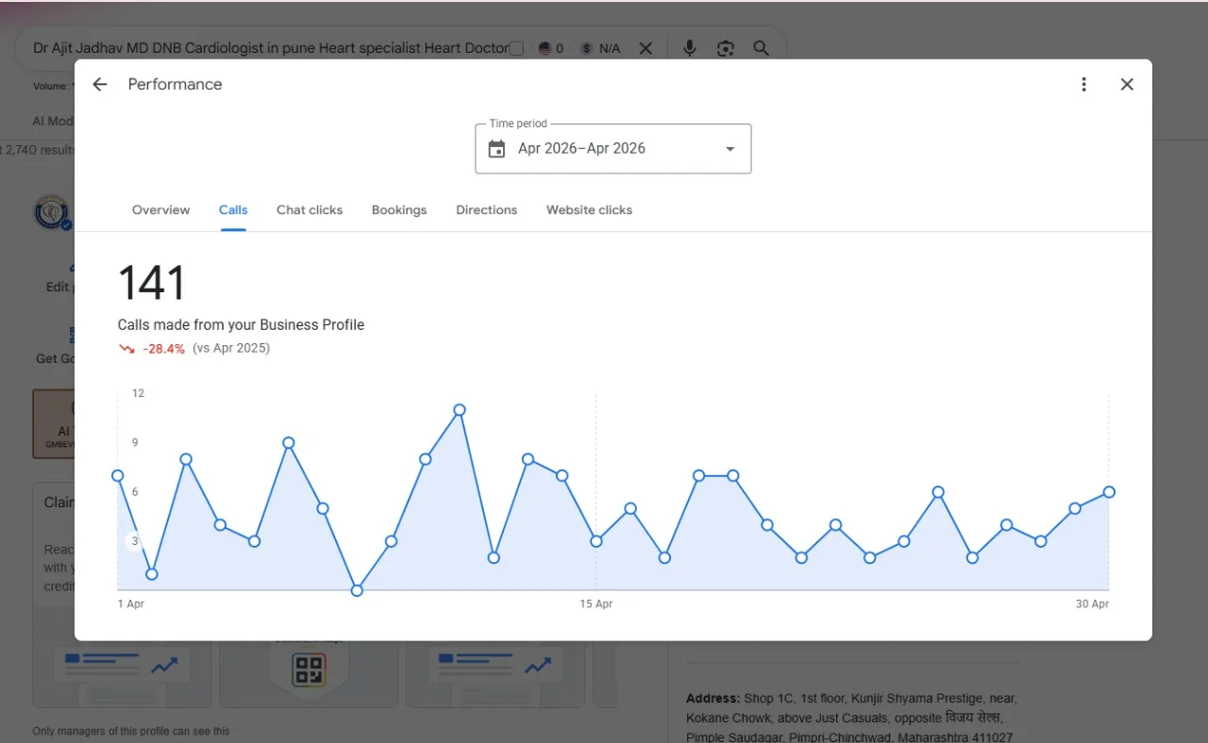This screenshot has height=743, width=1208.
Task: Click the calendar icon in Time period
Action: click(x=496, y=149)
